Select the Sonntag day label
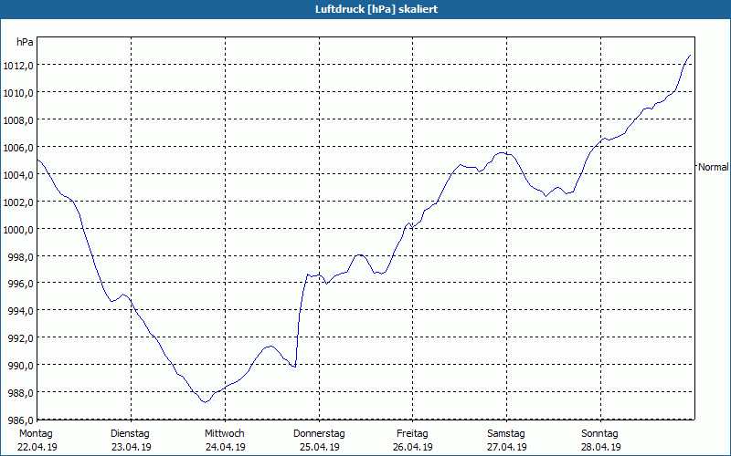This screenshot has width=731, height=456. [x=599, y=434]
